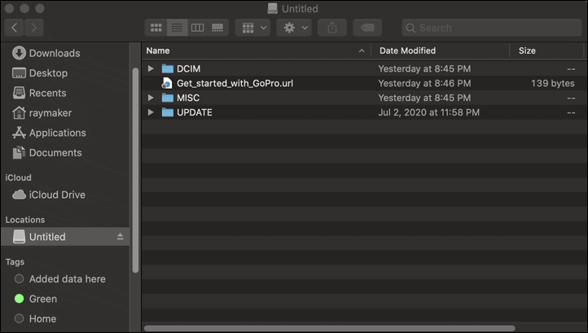Switch to icon view
Screen dimensions: 588x333
tap(156, 28)
